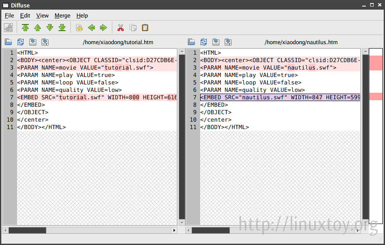Click the Copy toolbar icon
Viewport: 385px width, 245px height.
click(133, 28)
